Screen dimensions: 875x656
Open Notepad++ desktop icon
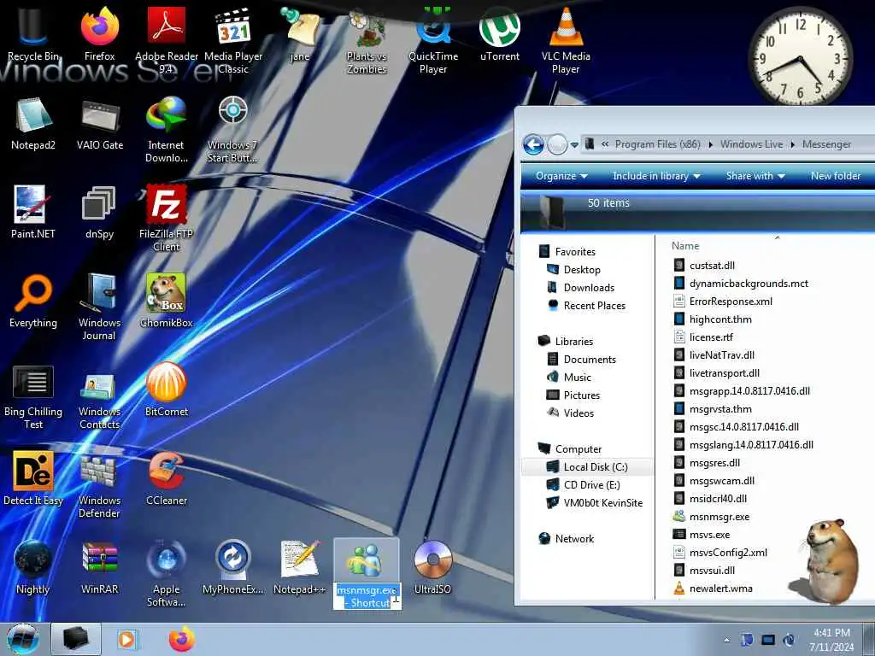coord(300,567)
